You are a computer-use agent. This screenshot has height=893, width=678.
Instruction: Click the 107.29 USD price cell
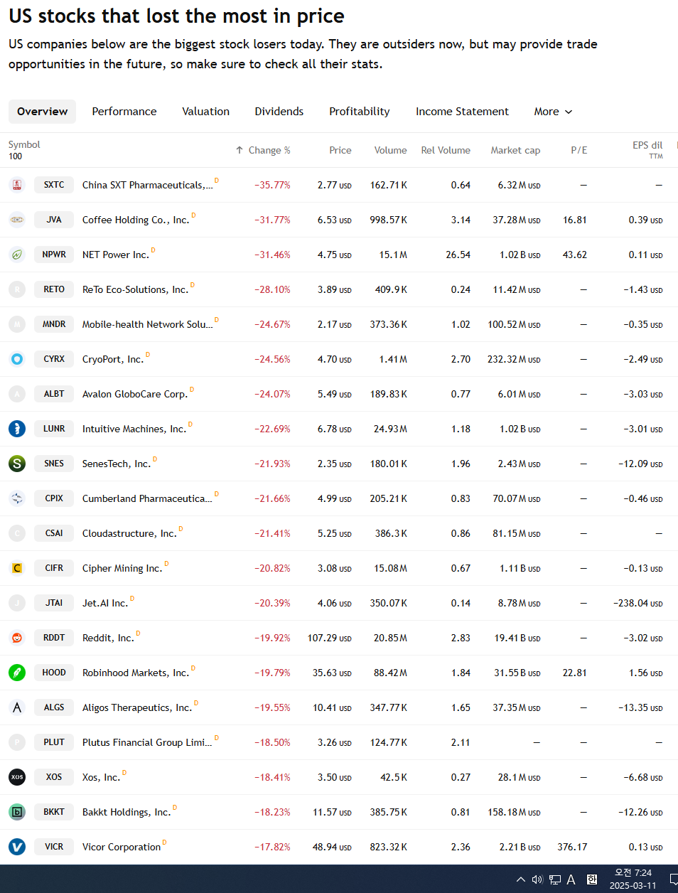pos(329,638)
